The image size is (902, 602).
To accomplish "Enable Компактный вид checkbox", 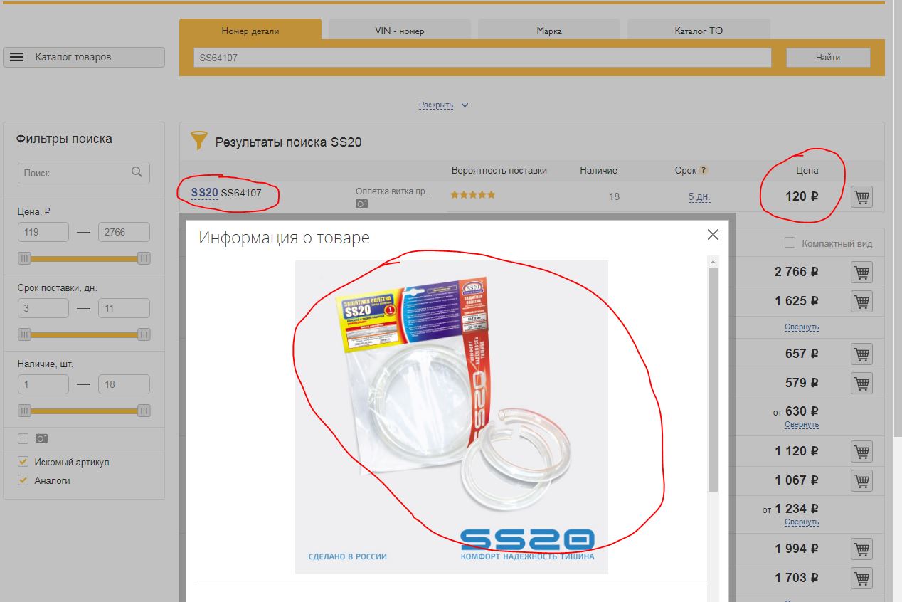I will click(x=790, y=243).
